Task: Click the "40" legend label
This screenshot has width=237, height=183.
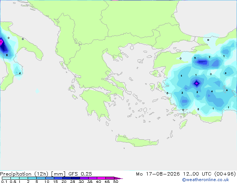Action: (x=98, y=182)
